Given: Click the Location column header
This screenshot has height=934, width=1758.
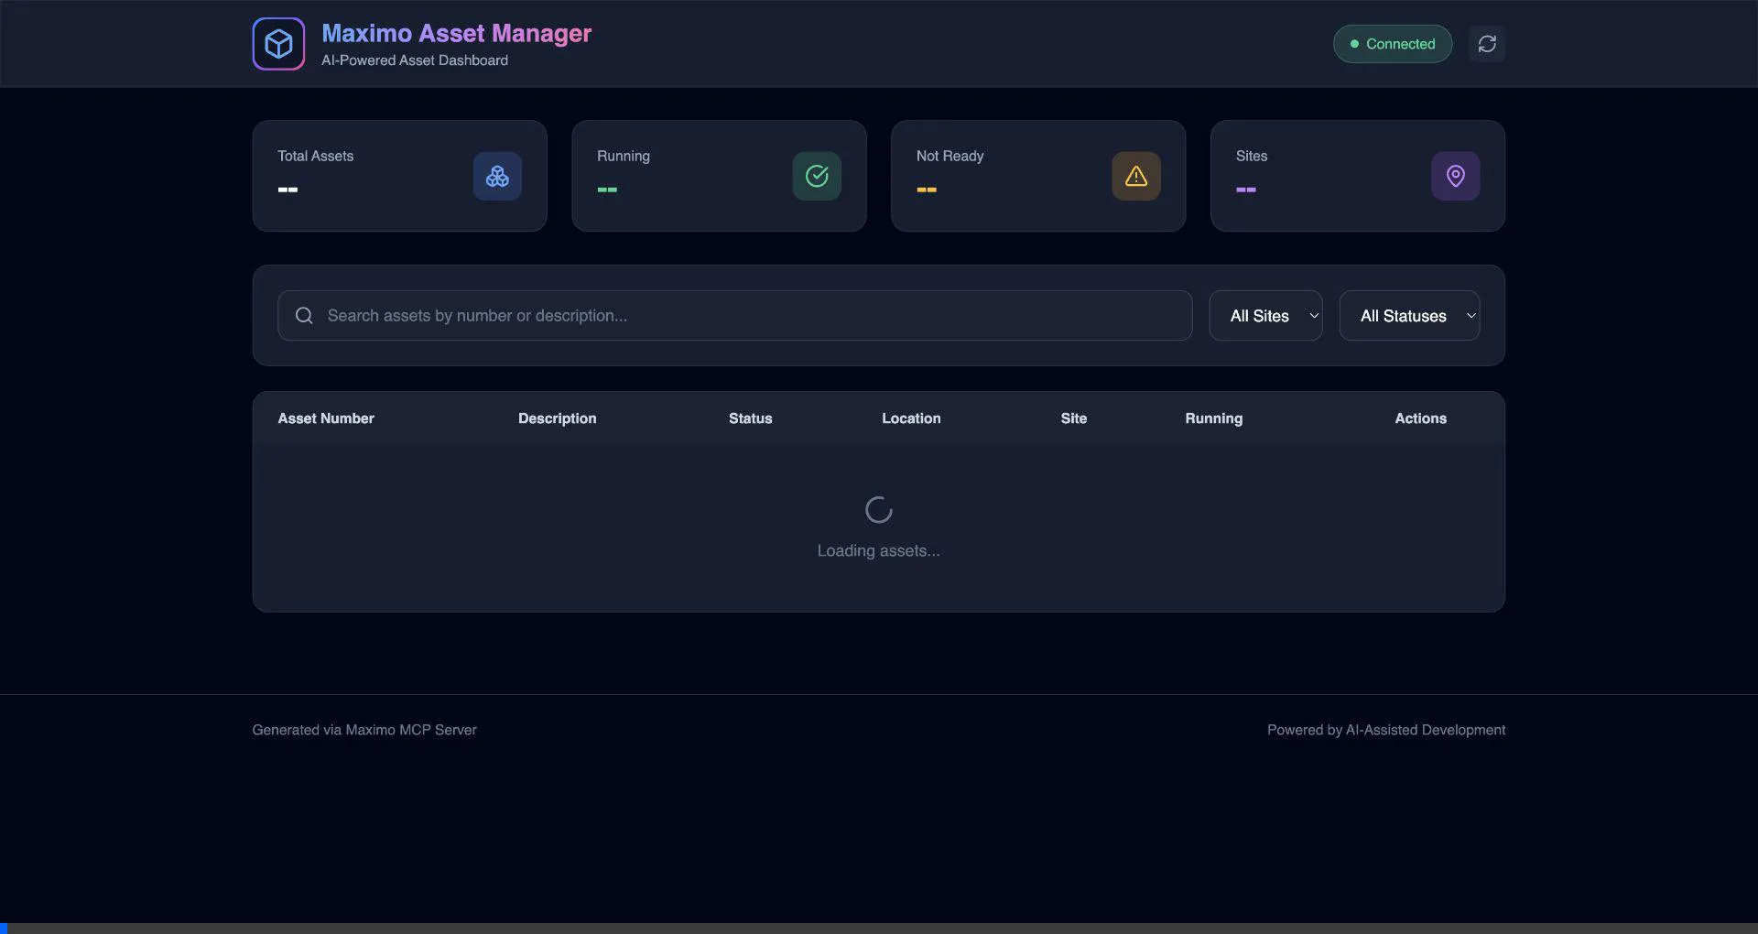Looking at the screenshot, I should 911,418.
